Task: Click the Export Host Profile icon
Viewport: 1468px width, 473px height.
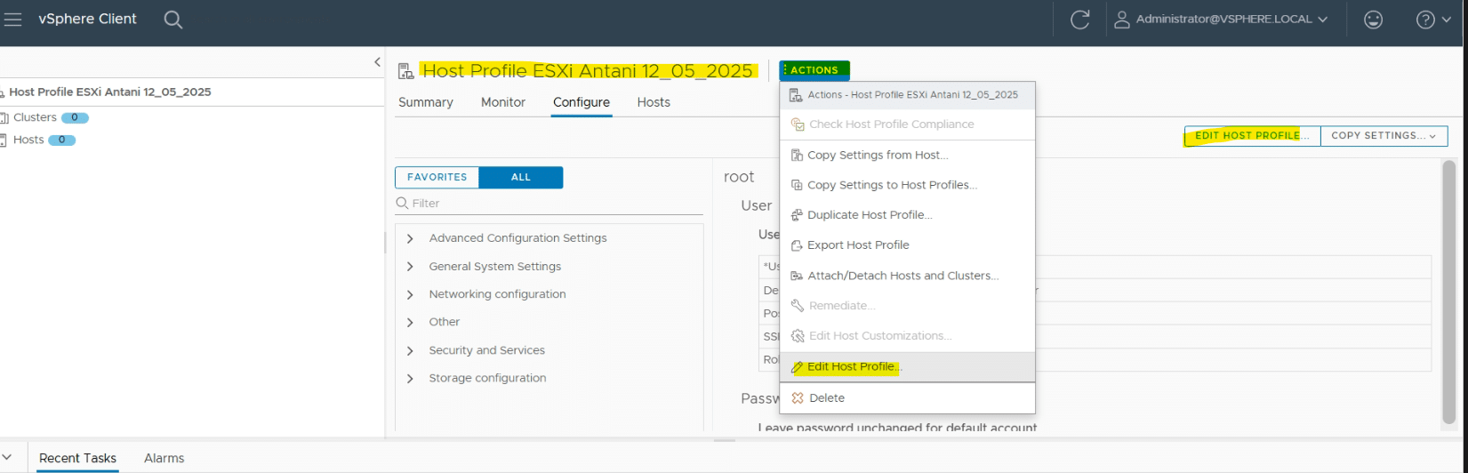Action: click(797, 245)
